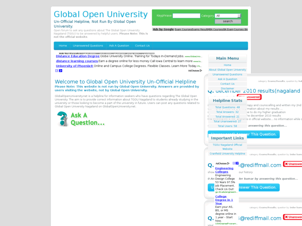Click previous arrow in the Distance Education ad block
Viewport: 302px width, 226px height.
pyautogui.click(x=56, y=70)
